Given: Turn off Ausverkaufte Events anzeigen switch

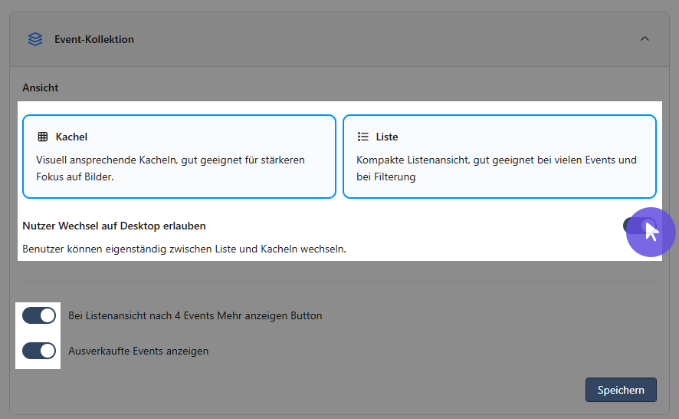Looking at the screenshot, I should 39,351.
